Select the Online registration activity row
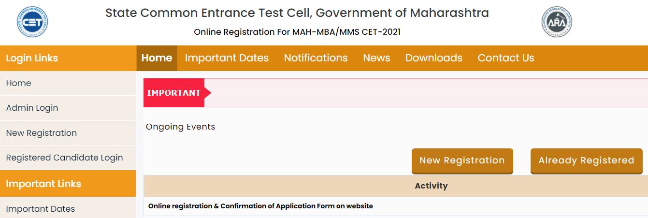Image resolution: width=648 pixels, height=218 pixels. [260, 206]
